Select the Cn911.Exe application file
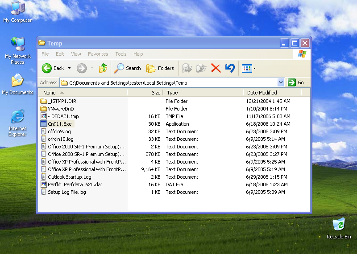 [x=59, y=124]
